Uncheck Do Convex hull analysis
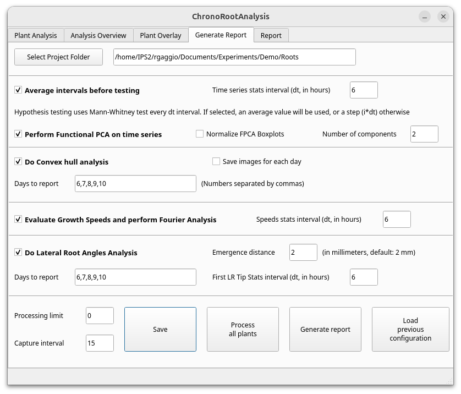This screenshot has width=461, height=394. (x=19, y=162)
